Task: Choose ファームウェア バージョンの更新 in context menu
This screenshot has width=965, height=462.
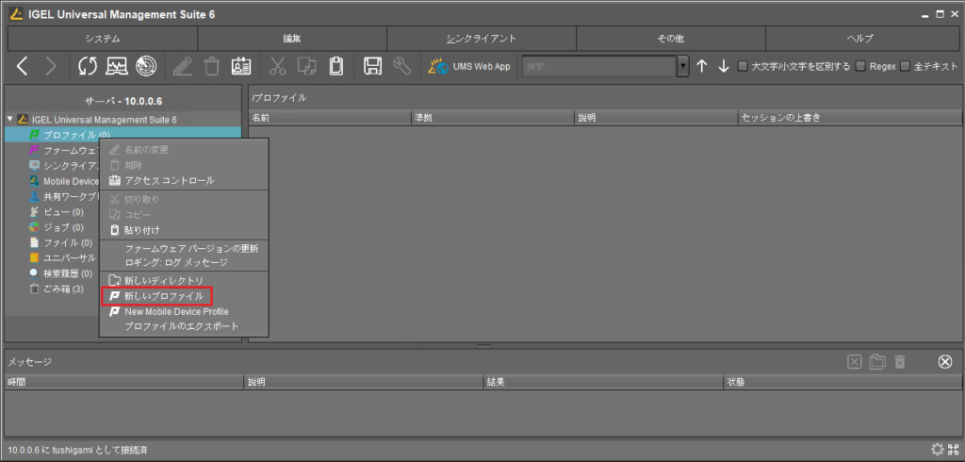Action: coord(184,249)
